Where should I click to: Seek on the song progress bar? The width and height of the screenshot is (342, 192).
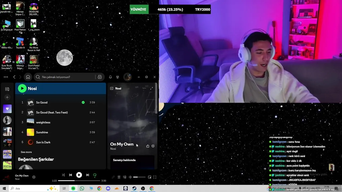tap(79, 181)
